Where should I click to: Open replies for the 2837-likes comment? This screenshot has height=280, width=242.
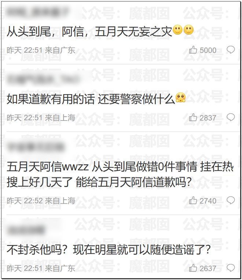231,117
